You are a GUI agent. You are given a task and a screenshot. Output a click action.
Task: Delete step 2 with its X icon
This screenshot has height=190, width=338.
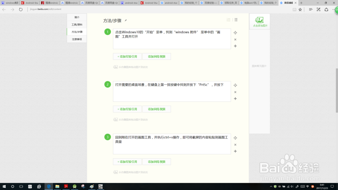(x=235, y=92)
